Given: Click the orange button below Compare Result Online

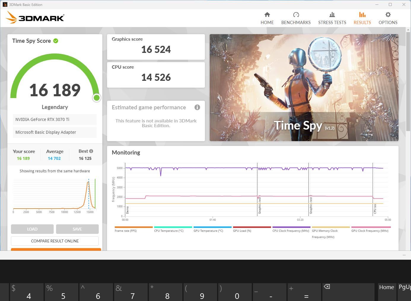Looking at the screenshot, I should tap(56, 249).
